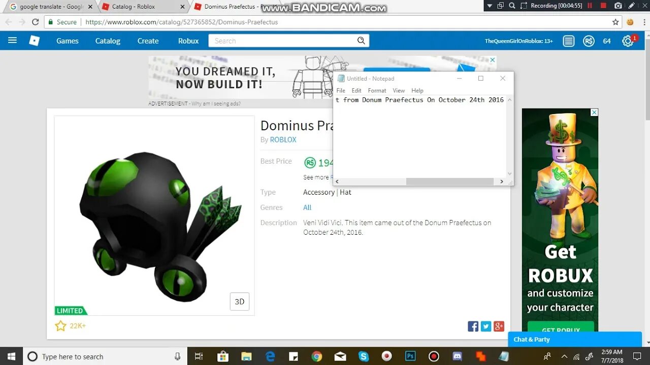Click the Roblox logo home icon
The image size is (650, 365).
tap(34, 41)
